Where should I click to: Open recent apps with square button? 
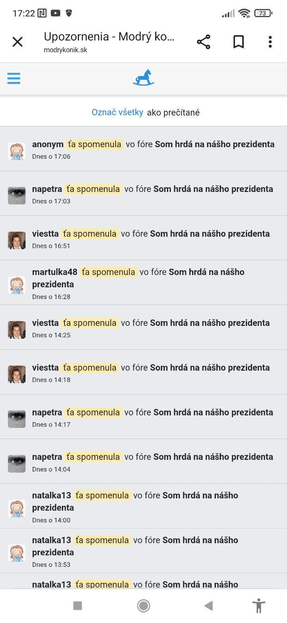click(x=78, y=605)
